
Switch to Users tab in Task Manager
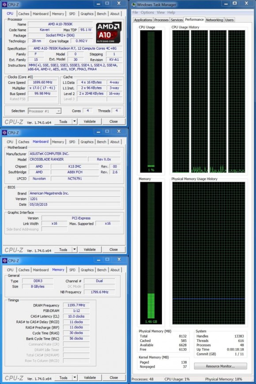pyautogui.click(x=229, y=20)
